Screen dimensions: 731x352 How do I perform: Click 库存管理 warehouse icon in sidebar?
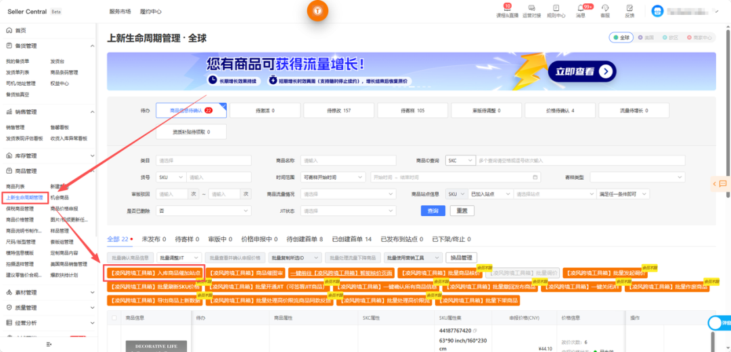point(9,155)
